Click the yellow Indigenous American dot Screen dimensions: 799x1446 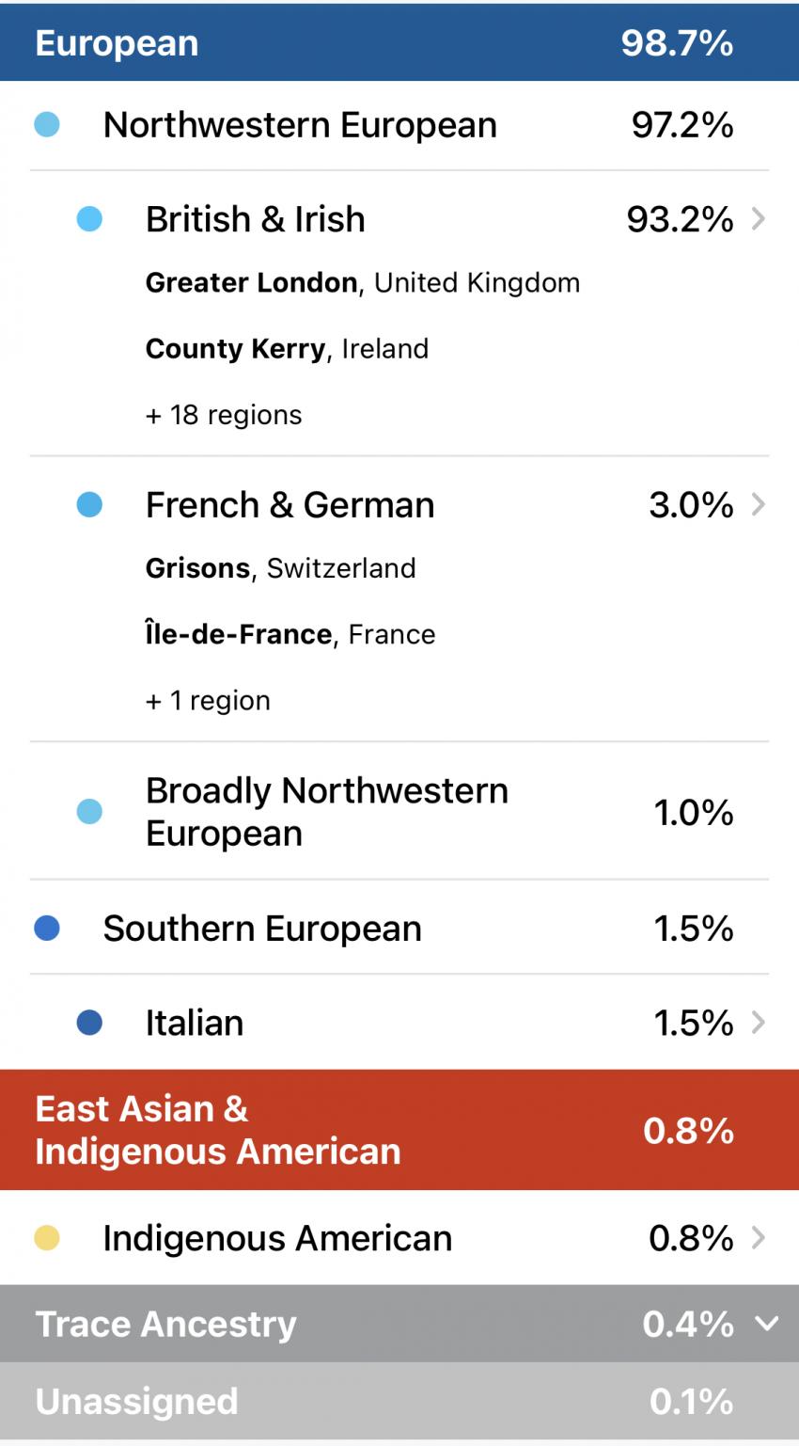[47, 1238]
